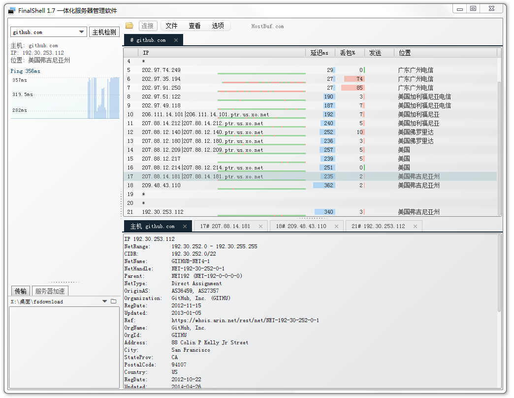Close the top # github.com tab

tap(176, 40)
